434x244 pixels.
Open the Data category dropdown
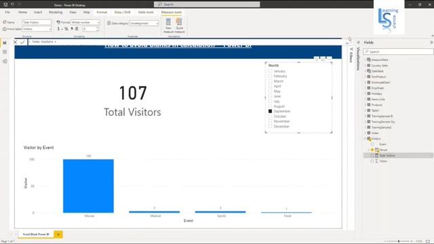point(144,23)
